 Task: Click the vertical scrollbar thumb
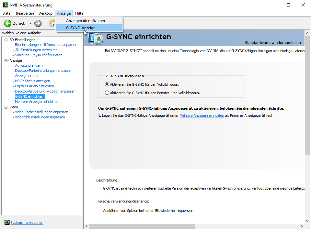pyautogui.click(x=307, y=95)
